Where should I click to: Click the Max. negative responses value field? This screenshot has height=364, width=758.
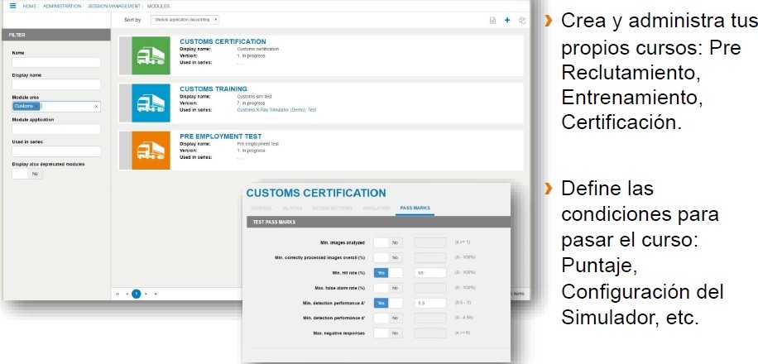[x=430, y=333]
